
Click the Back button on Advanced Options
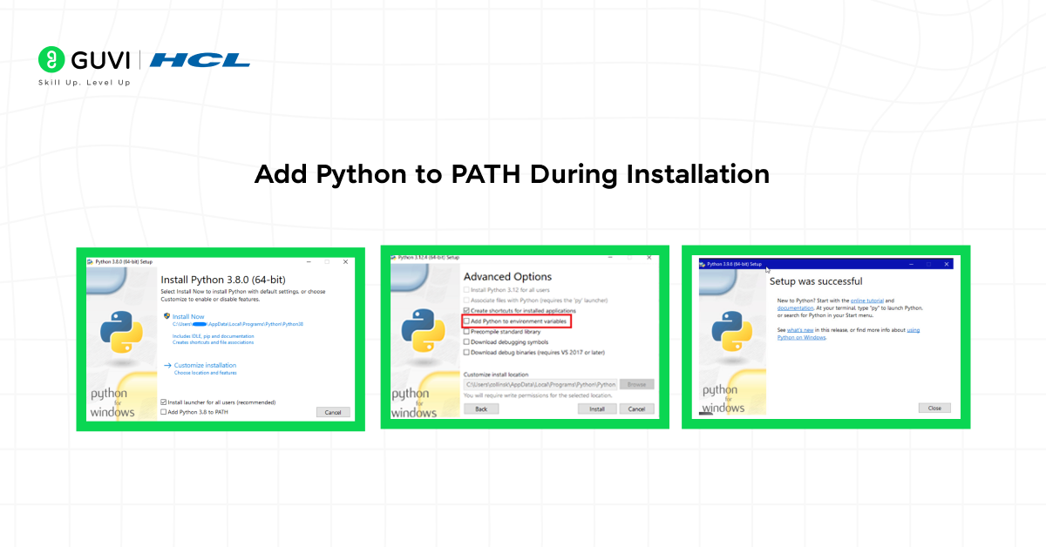tap(481, 409)
